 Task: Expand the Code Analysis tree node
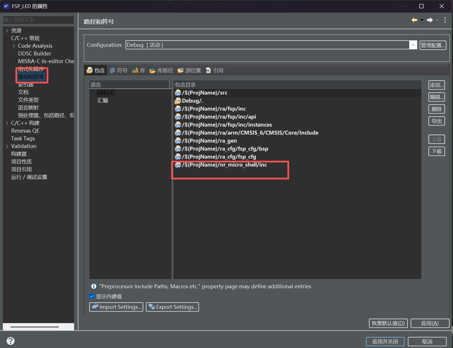pos(14,46)
